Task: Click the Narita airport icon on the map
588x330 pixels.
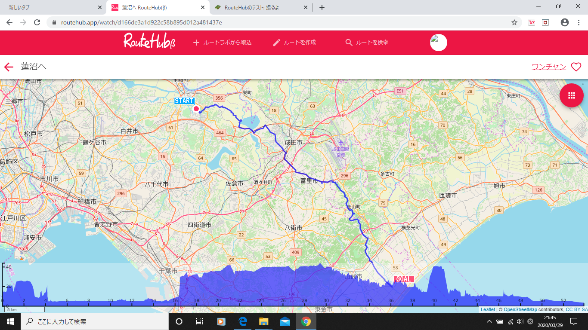Action: coord(341,142)
